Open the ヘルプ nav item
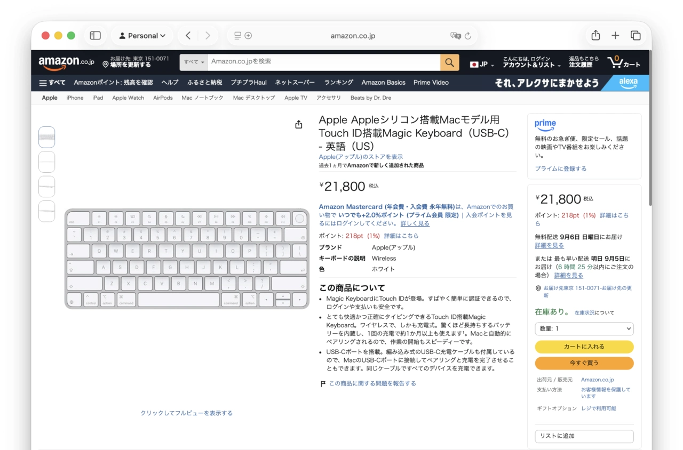Image resolution: width=683 pixels, height=450 pixels. 170,83
